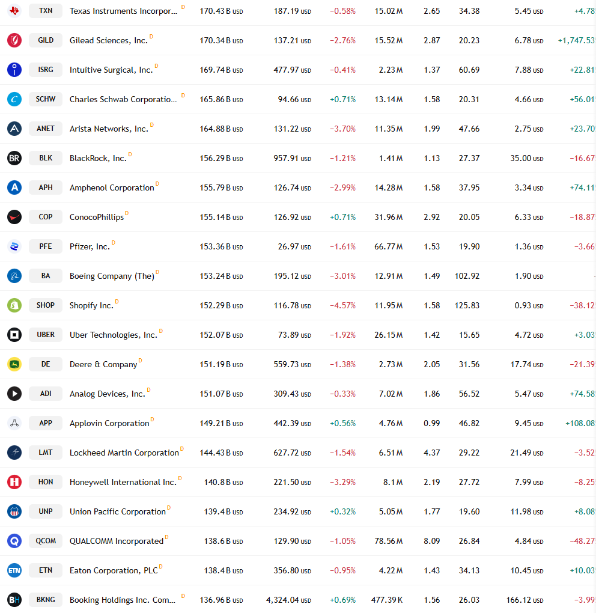Select the ISRG ticker badge

tap(46, 70)
